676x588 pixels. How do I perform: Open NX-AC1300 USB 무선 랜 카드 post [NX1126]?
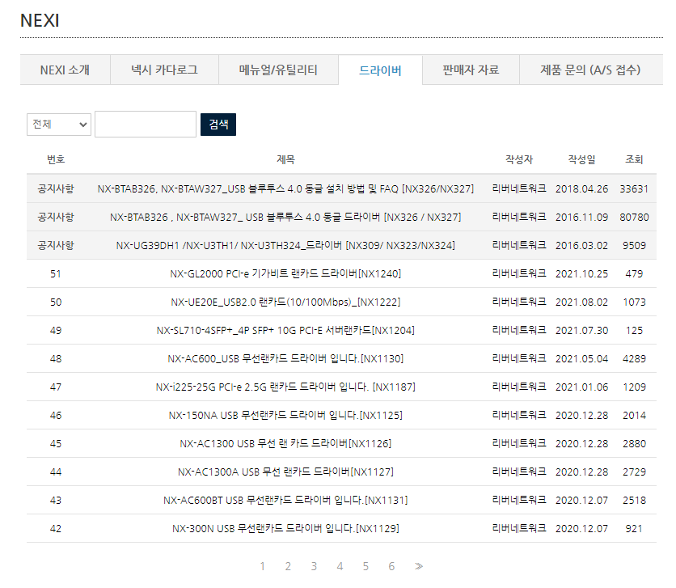[285, 443]
